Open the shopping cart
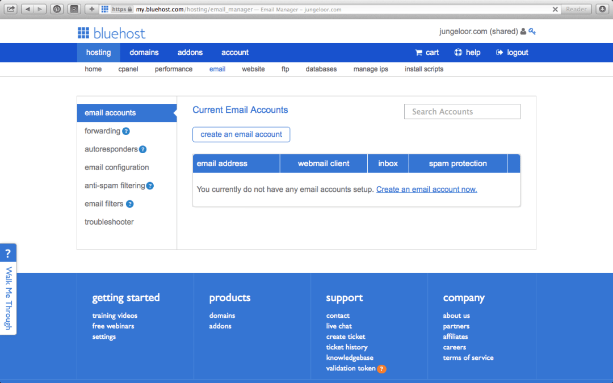The height and width of the screenshot is (383, 613). [x=427, y=52]
